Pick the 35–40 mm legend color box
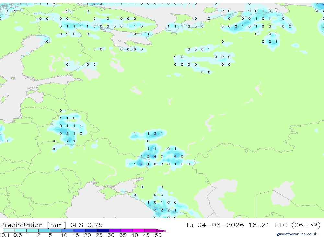Viewport: 324px width, 237px height. [126, 231]
